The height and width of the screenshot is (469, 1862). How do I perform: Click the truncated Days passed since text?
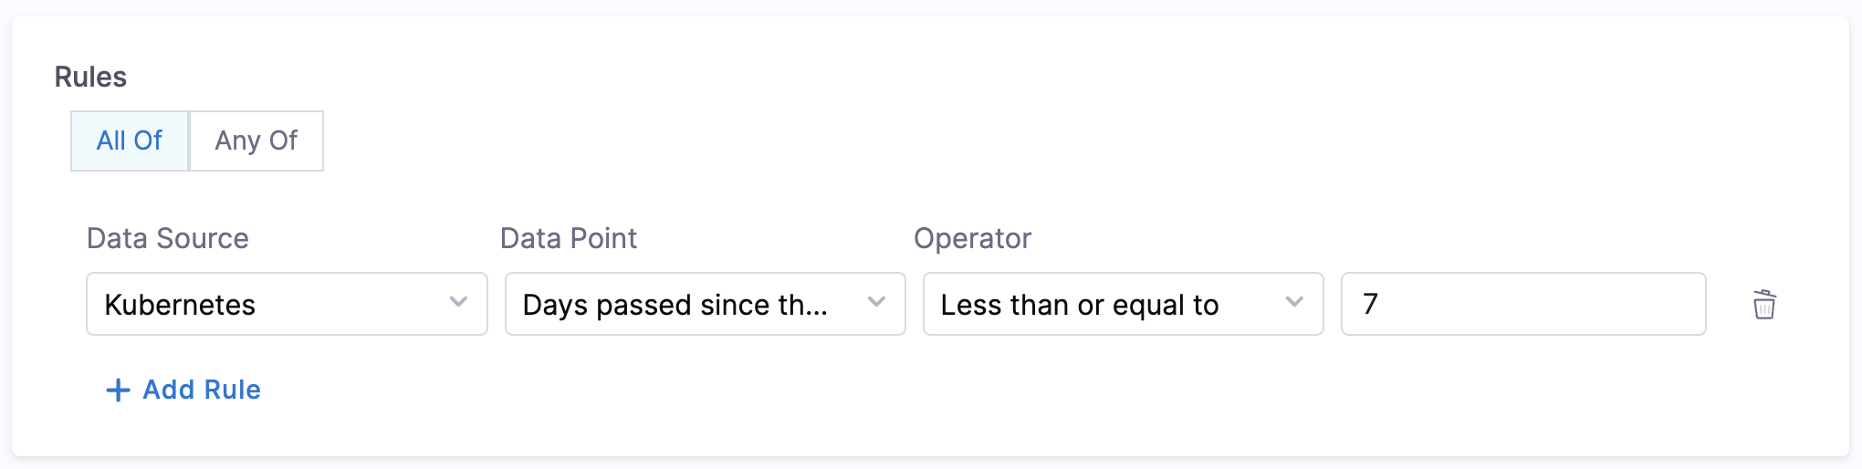(675, 305)
